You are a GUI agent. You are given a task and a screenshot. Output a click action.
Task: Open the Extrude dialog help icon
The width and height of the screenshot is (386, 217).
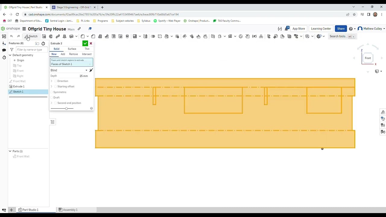[91, 108]
